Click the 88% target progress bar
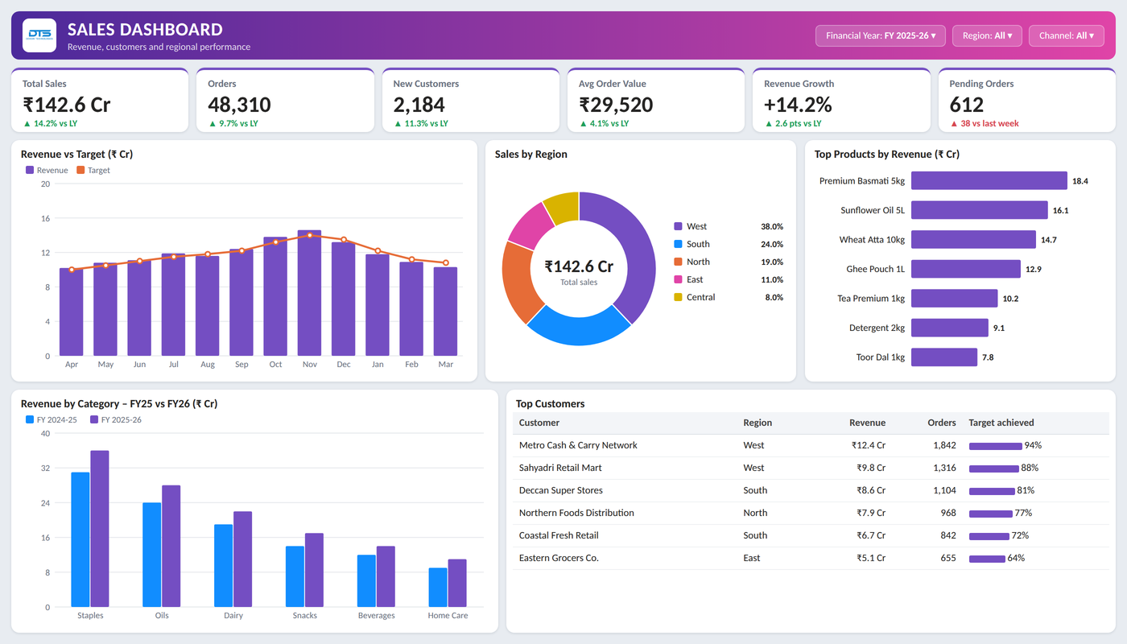Image resolution: width=1127 pixels, height=644 pixels. click(994, 469)
